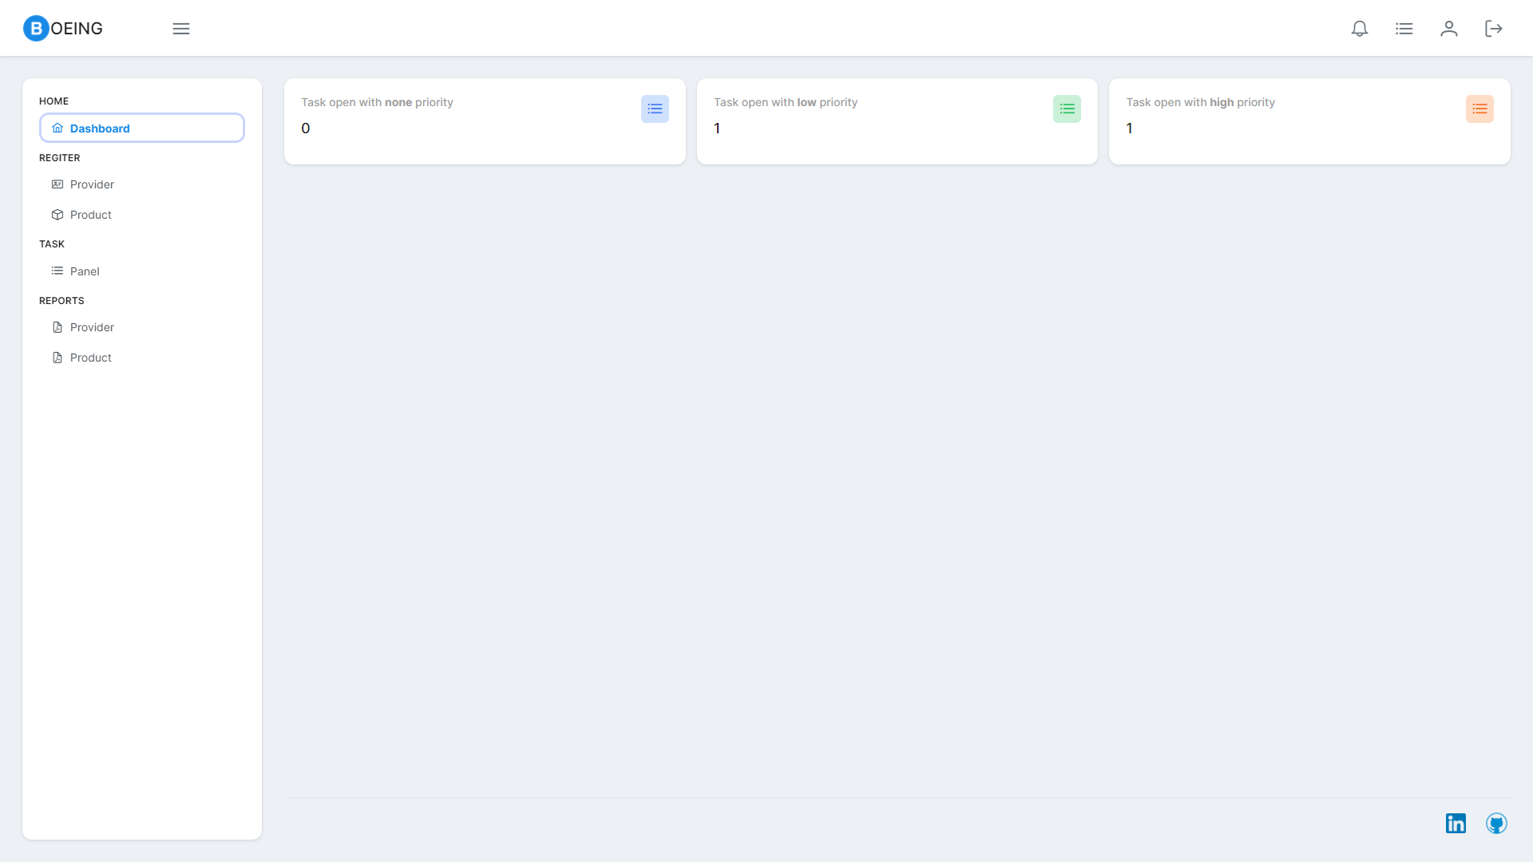Click the none priority task count
Viewport: 1533px width, 862px height.
click(x=306, y=128)
